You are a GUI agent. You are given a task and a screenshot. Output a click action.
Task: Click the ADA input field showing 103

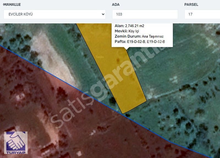click(x=145, y=14)
